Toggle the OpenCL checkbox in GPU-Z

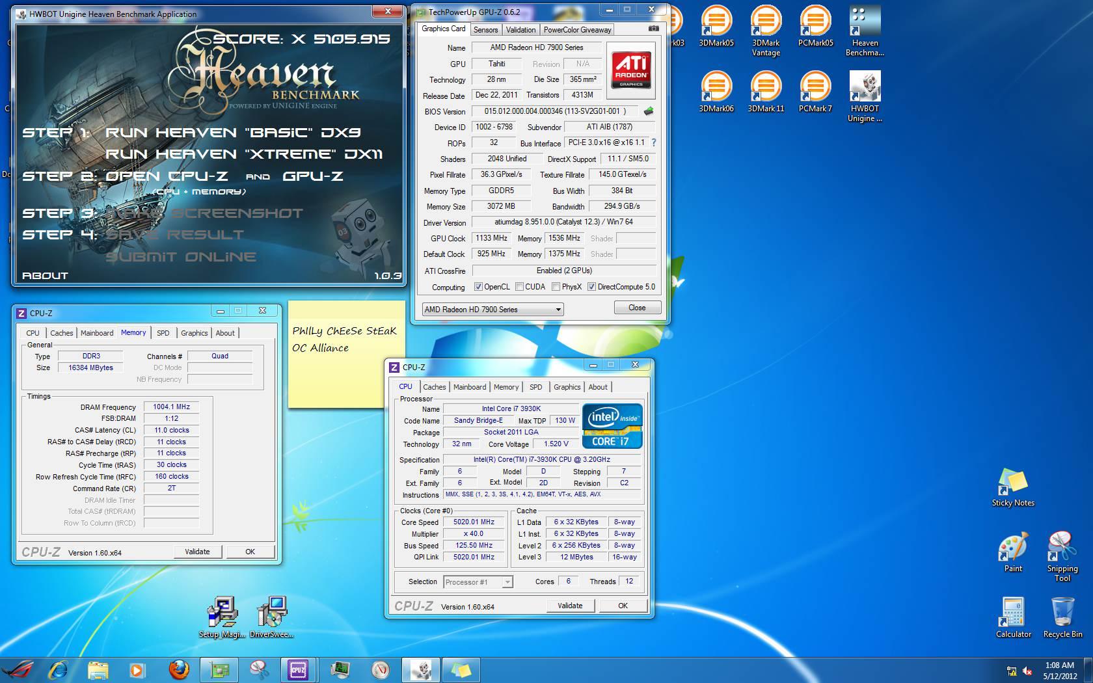[x=478, y=287]
